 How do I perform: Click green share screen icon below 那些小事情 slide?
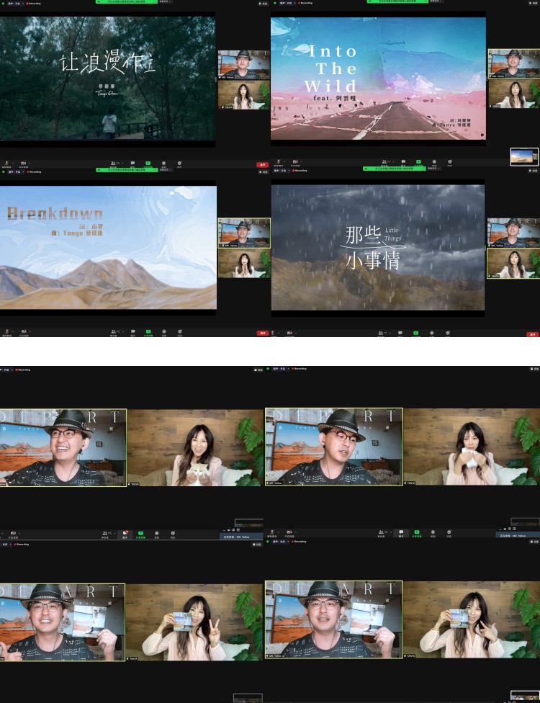click(416, 333)
